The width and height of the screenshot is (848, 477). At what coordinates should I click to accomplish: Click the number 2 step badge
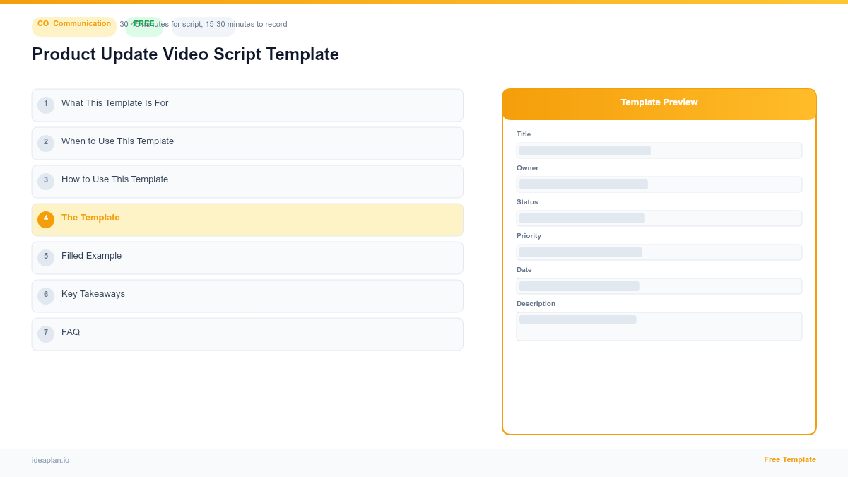[x=46, y=143]
